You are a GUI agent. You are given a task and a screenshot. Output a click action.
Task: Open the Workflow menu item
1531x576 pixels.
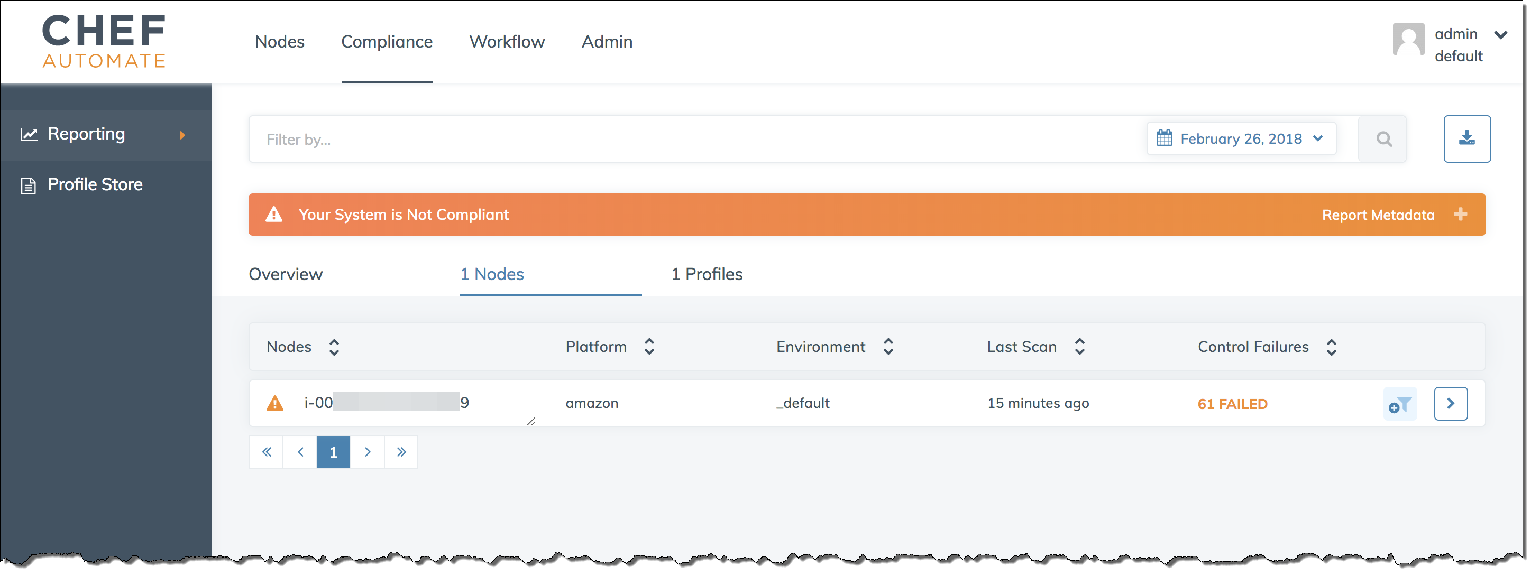tap(508, 41)
